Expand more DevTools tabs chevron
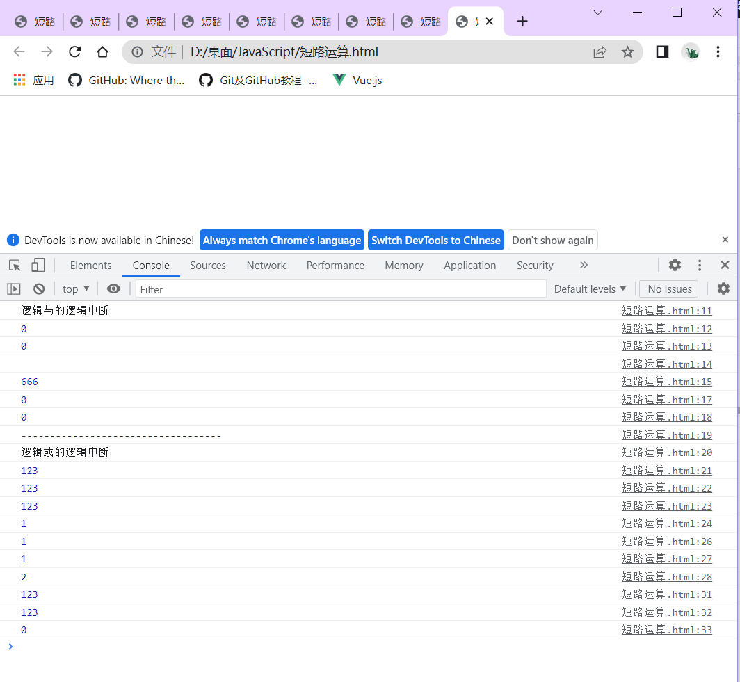740x682 pixels. pyautogui.click(x=584, y=265)
